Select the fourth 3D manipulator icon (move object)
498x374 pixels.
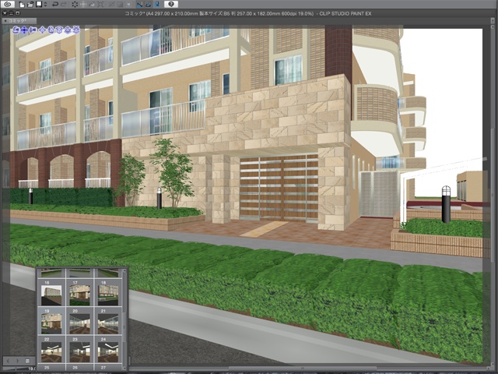coord(43,30)
